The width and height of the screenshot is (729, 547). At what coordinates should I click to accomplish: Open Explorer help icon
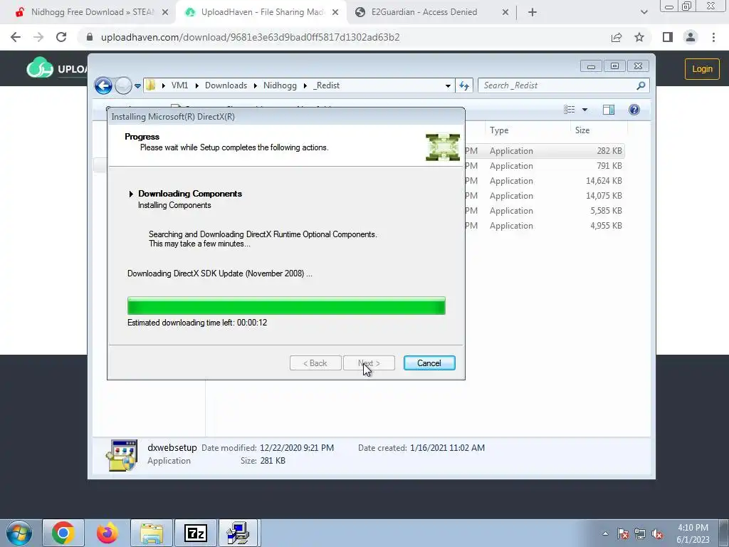tap(634, 110)
